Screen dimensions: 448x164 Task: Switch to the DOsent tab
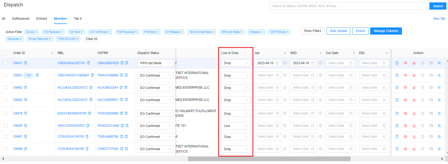click(x=42, y=19)
